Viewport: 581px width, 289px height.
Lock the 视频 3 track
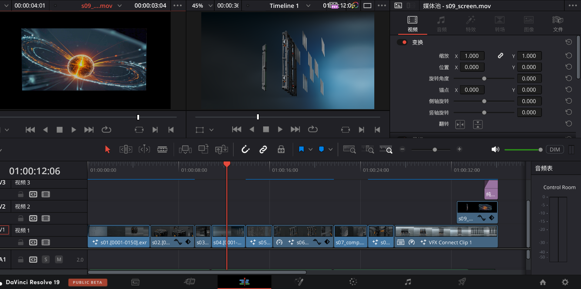(x=21, y=194)
